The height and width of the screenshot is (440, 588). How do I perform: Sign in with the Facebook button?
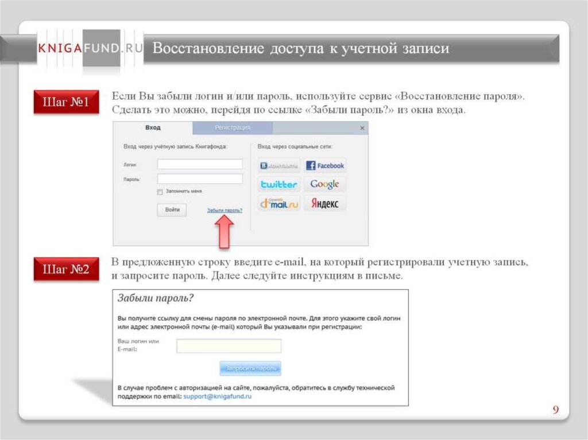click(325, 166)
